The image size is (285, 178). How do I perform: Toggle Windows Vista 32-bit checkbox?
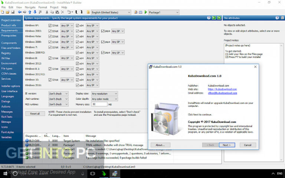pos(50,36)
